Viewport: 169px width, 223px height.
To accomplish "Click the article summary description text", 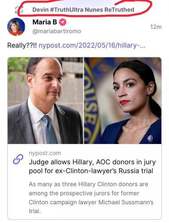I will [x=91, y=198].
